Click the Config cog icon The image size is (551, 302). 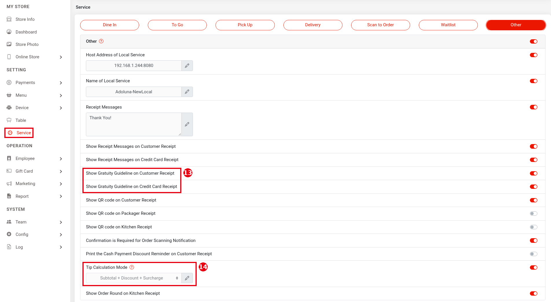point(9,234)
